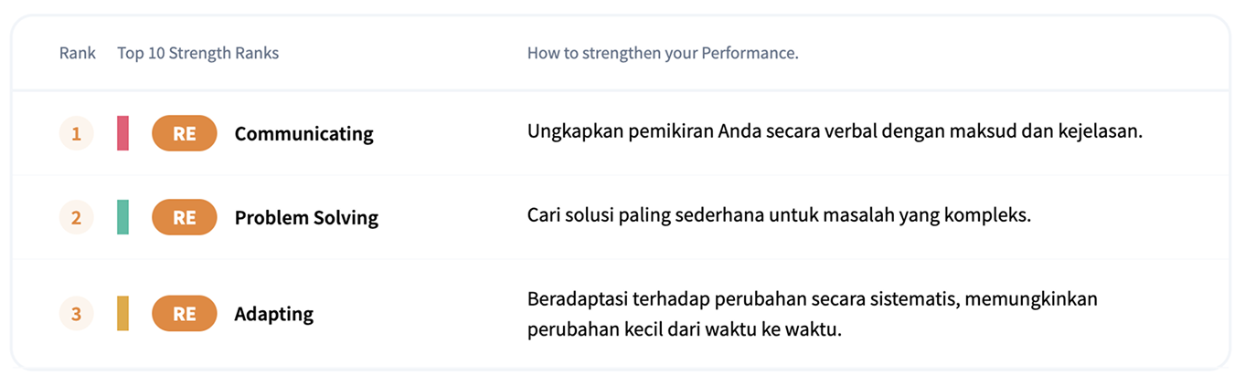Click the Top 10 Strength Ranks header
The image size is (1245, 385).
coord(197,53)
